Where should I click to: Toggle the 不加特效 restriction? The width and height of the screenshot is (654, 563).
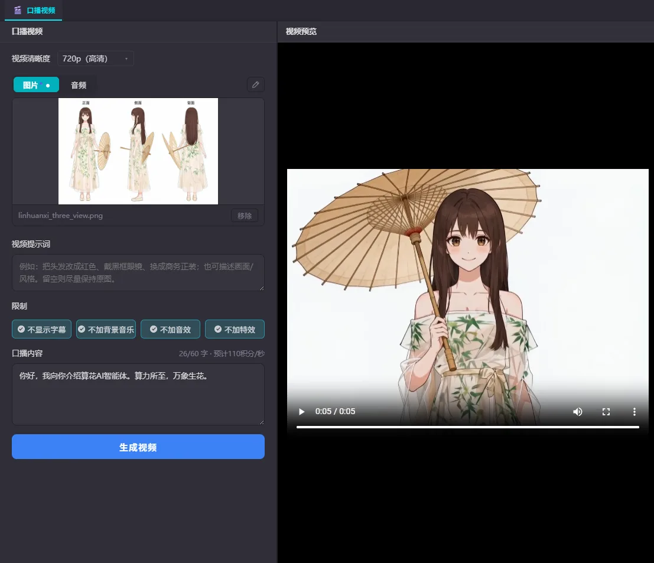click(235, 330)
